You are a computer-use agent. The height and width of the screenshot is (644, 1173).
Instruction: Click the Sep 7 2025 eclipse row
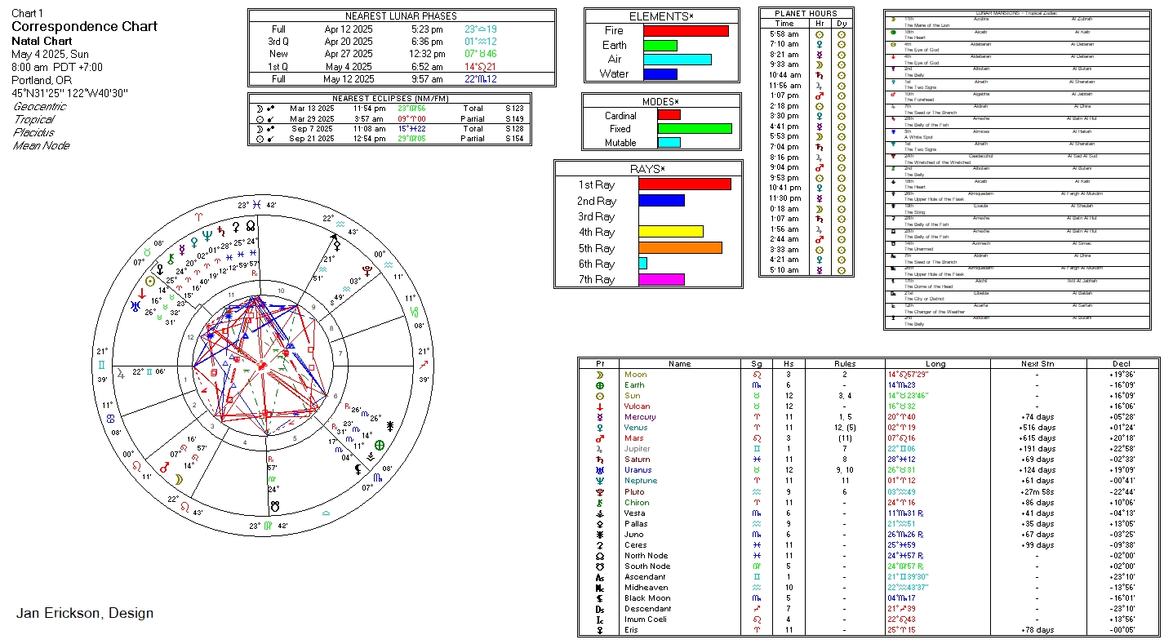pyautogui.click(x=390, y=129)
